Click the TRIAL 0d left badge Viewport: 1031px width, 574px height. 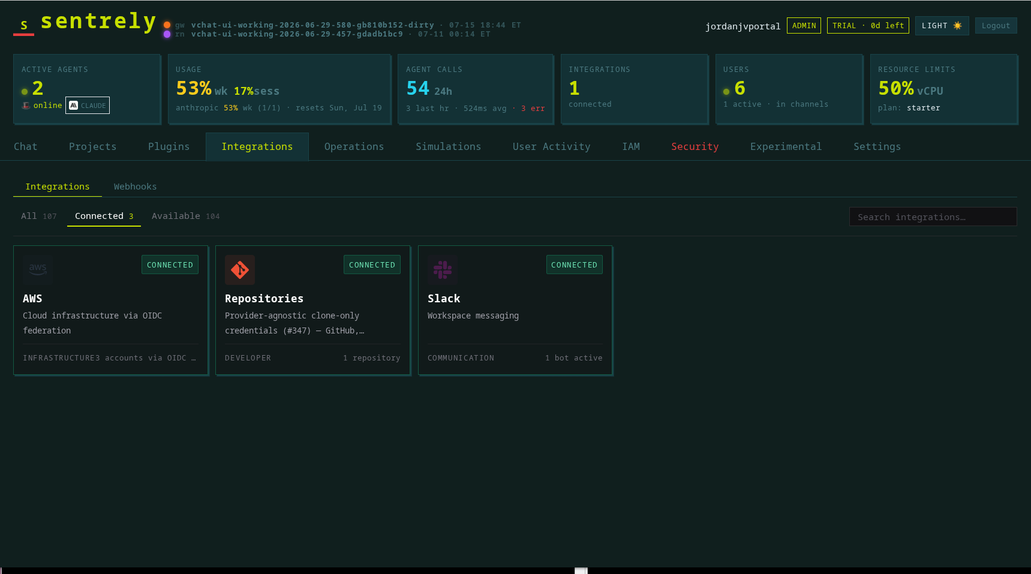(x=868, y=26)
